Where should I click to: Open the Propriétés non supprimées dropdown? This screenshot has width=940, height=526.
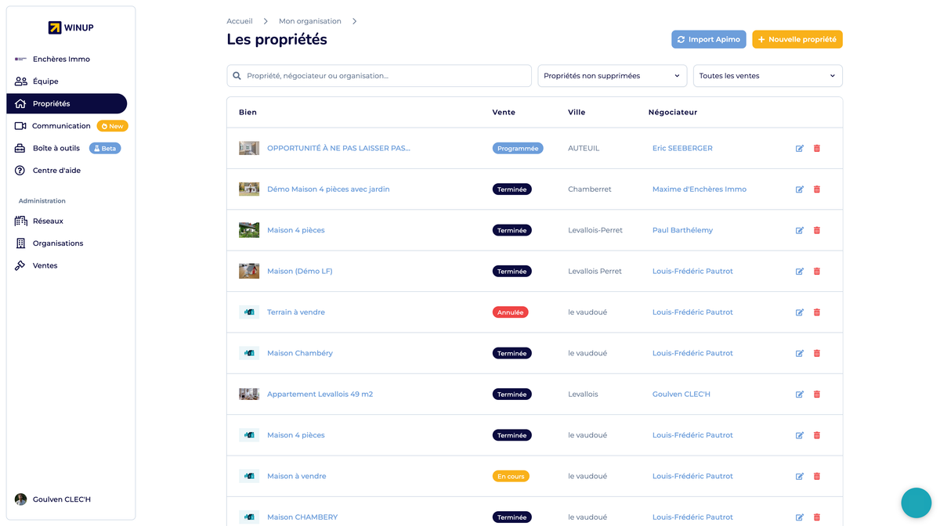[x=612, y=76]
